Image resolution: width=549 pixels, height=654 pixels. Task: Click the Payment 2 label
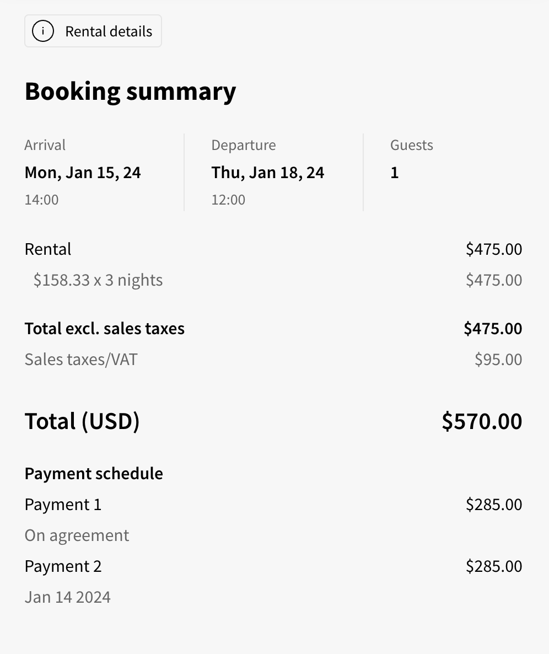coord(63,566)
